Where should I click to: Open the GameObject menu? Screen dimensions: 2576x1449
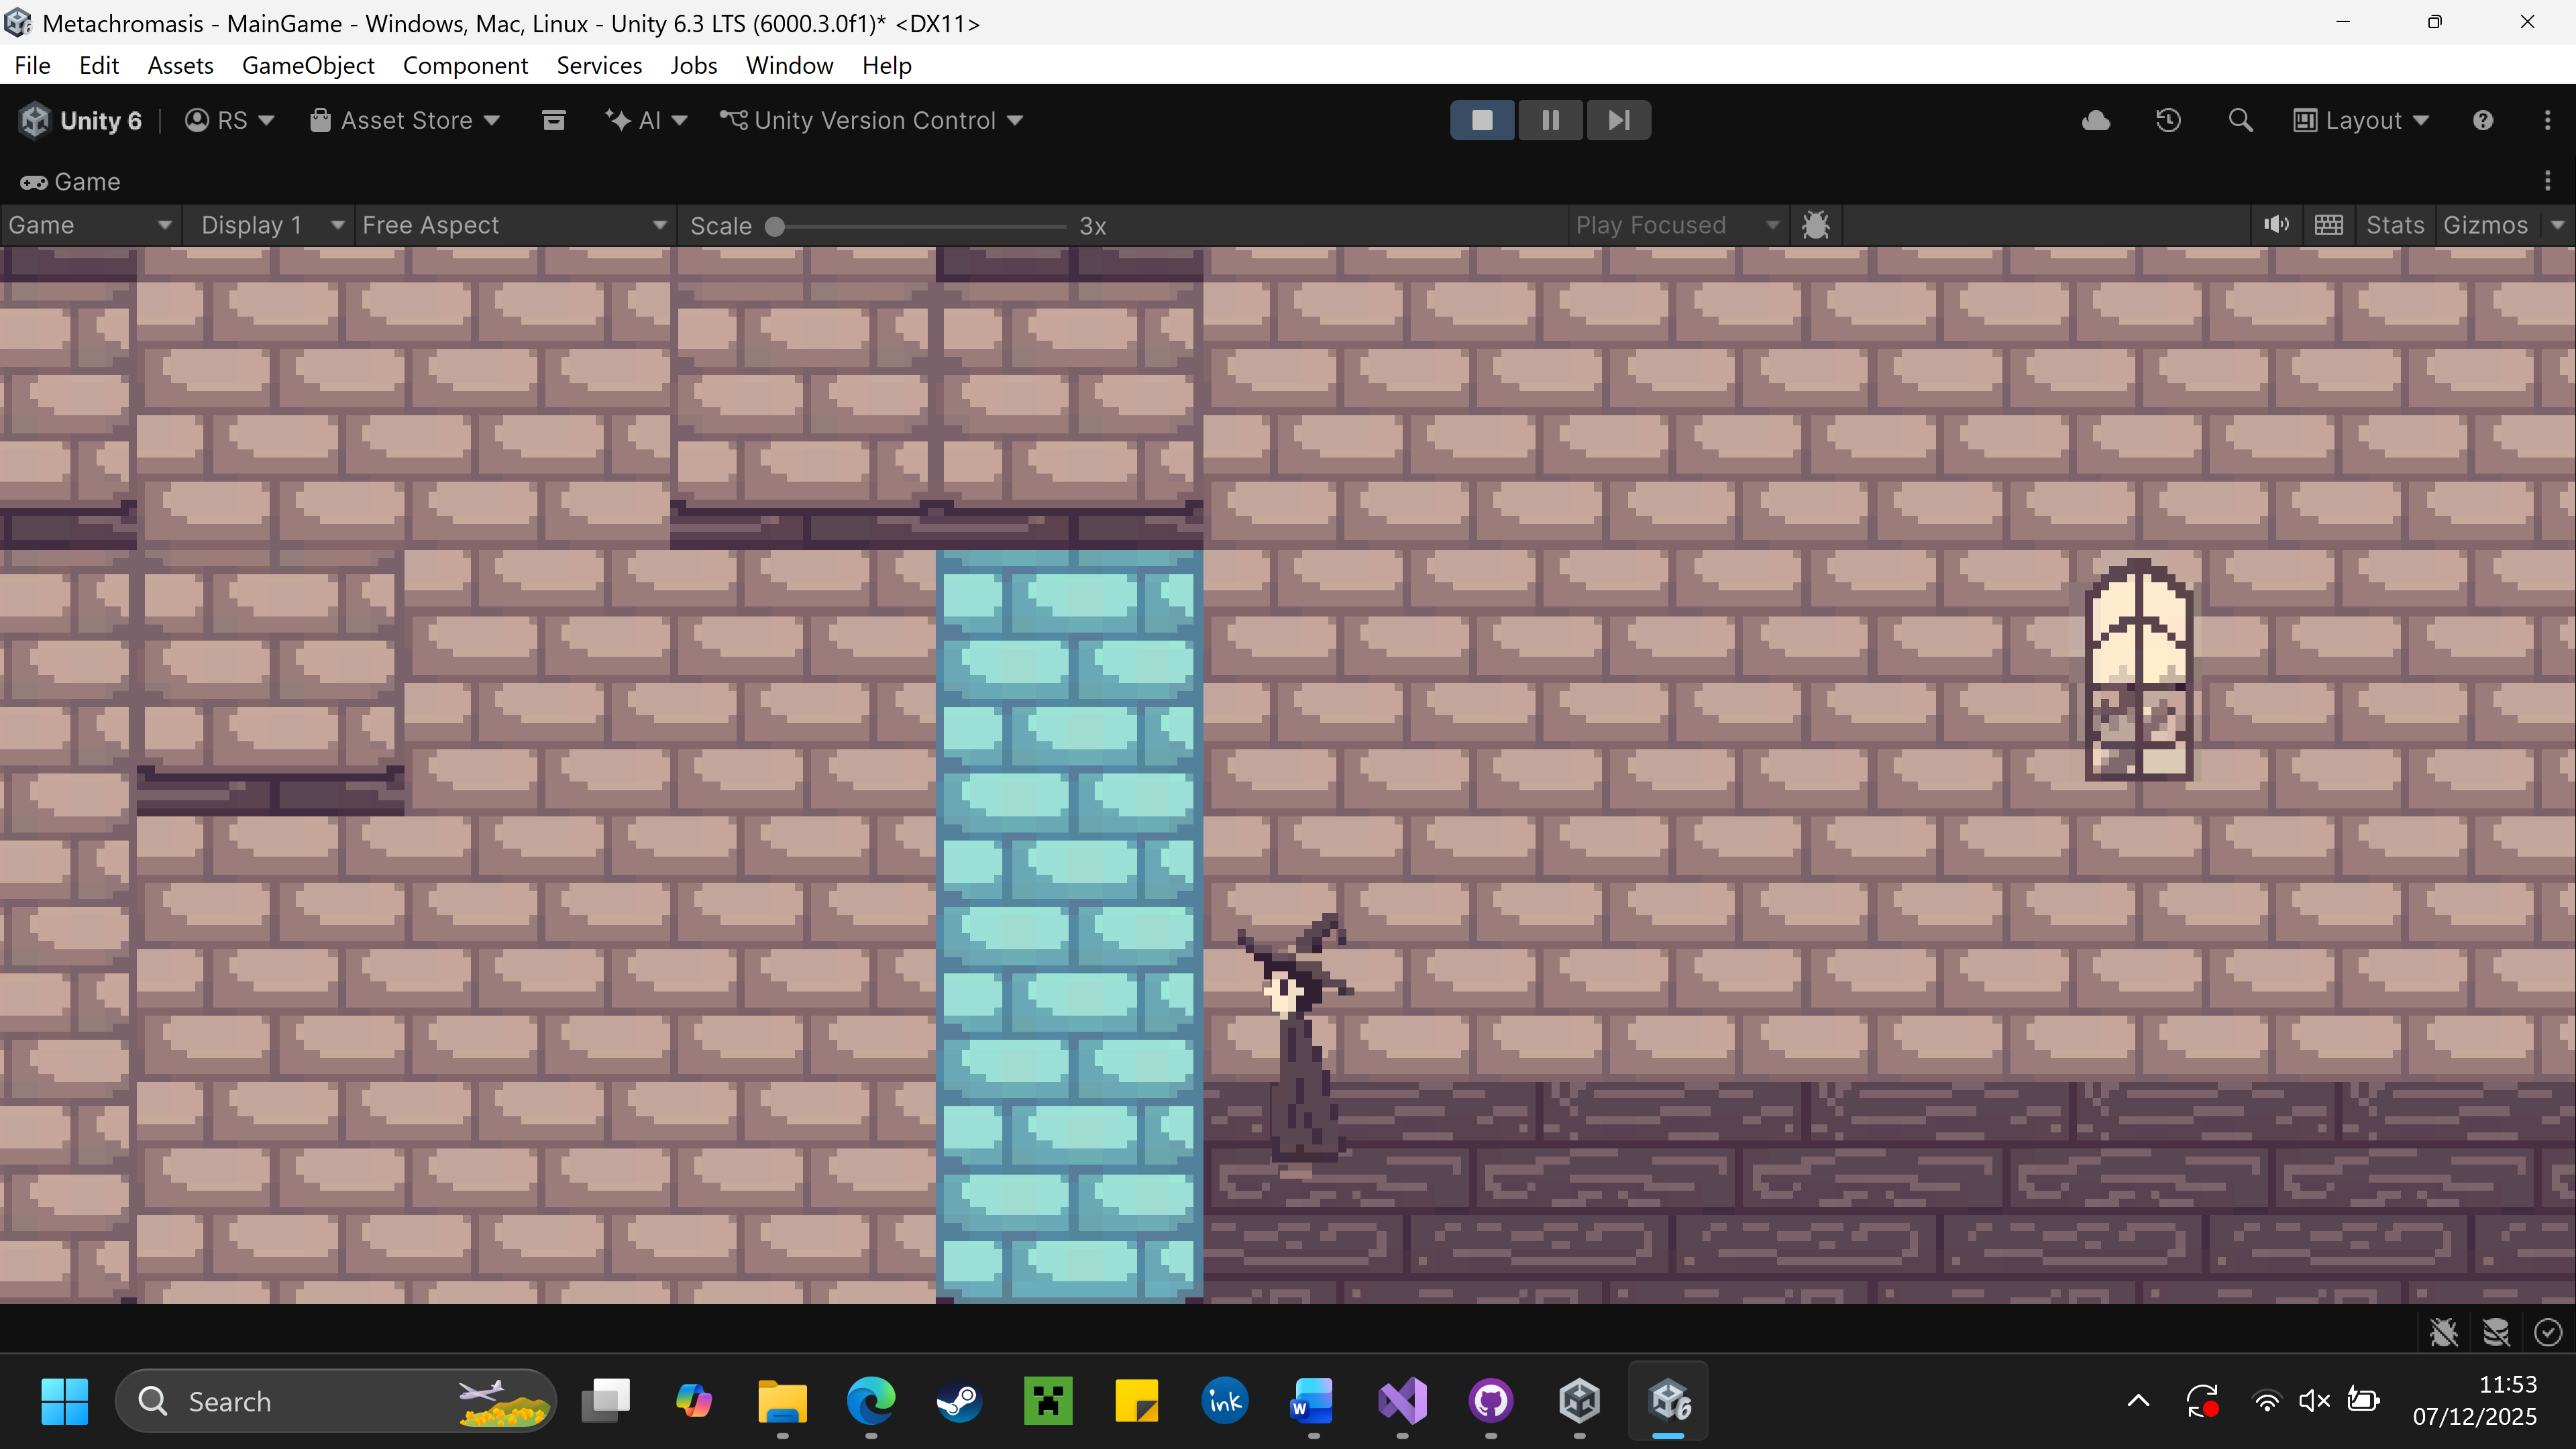click(308, 65)
